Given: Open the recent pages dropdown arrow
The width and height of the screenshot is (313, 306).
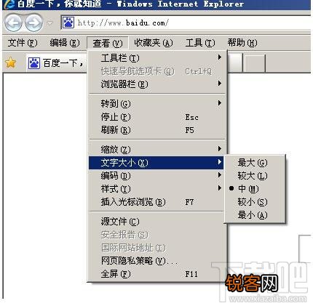Looking at the screenshot, I should (50, 23).
